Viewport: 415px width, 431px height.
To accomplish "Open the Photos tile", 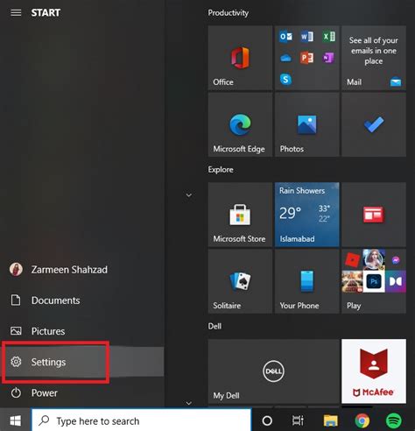I will pos(306,124).
